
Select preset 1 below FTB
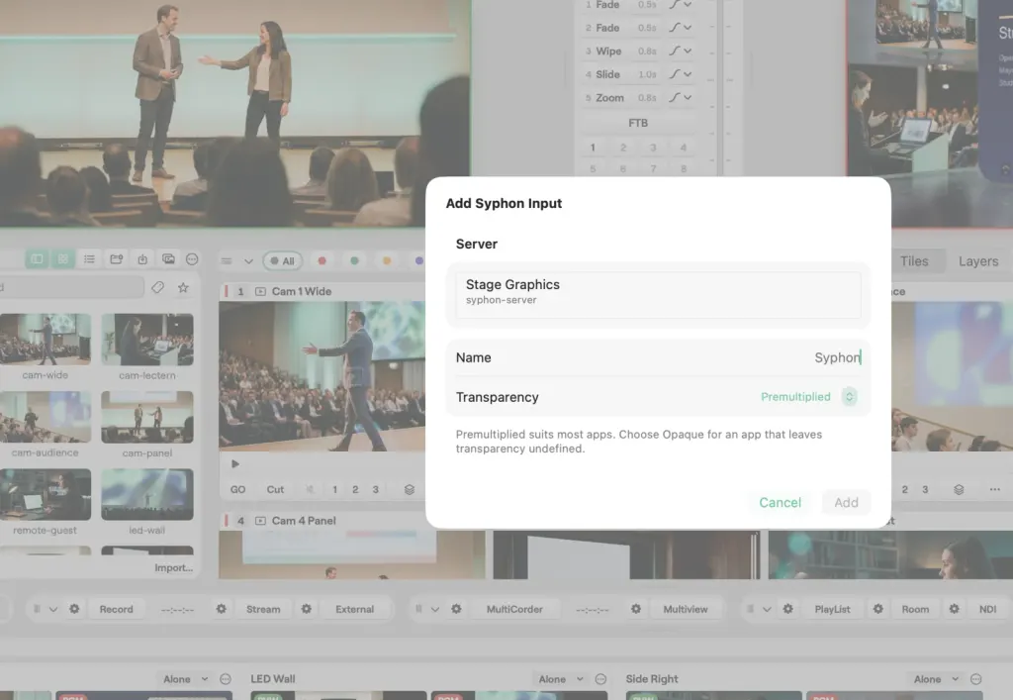tap(593, 148)
